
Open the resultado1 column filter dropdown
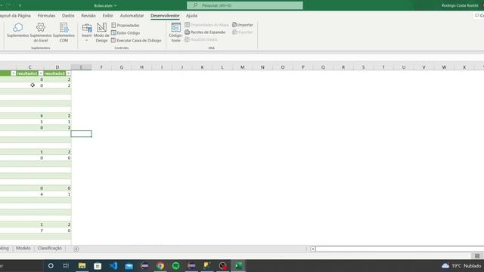[41, 73]
